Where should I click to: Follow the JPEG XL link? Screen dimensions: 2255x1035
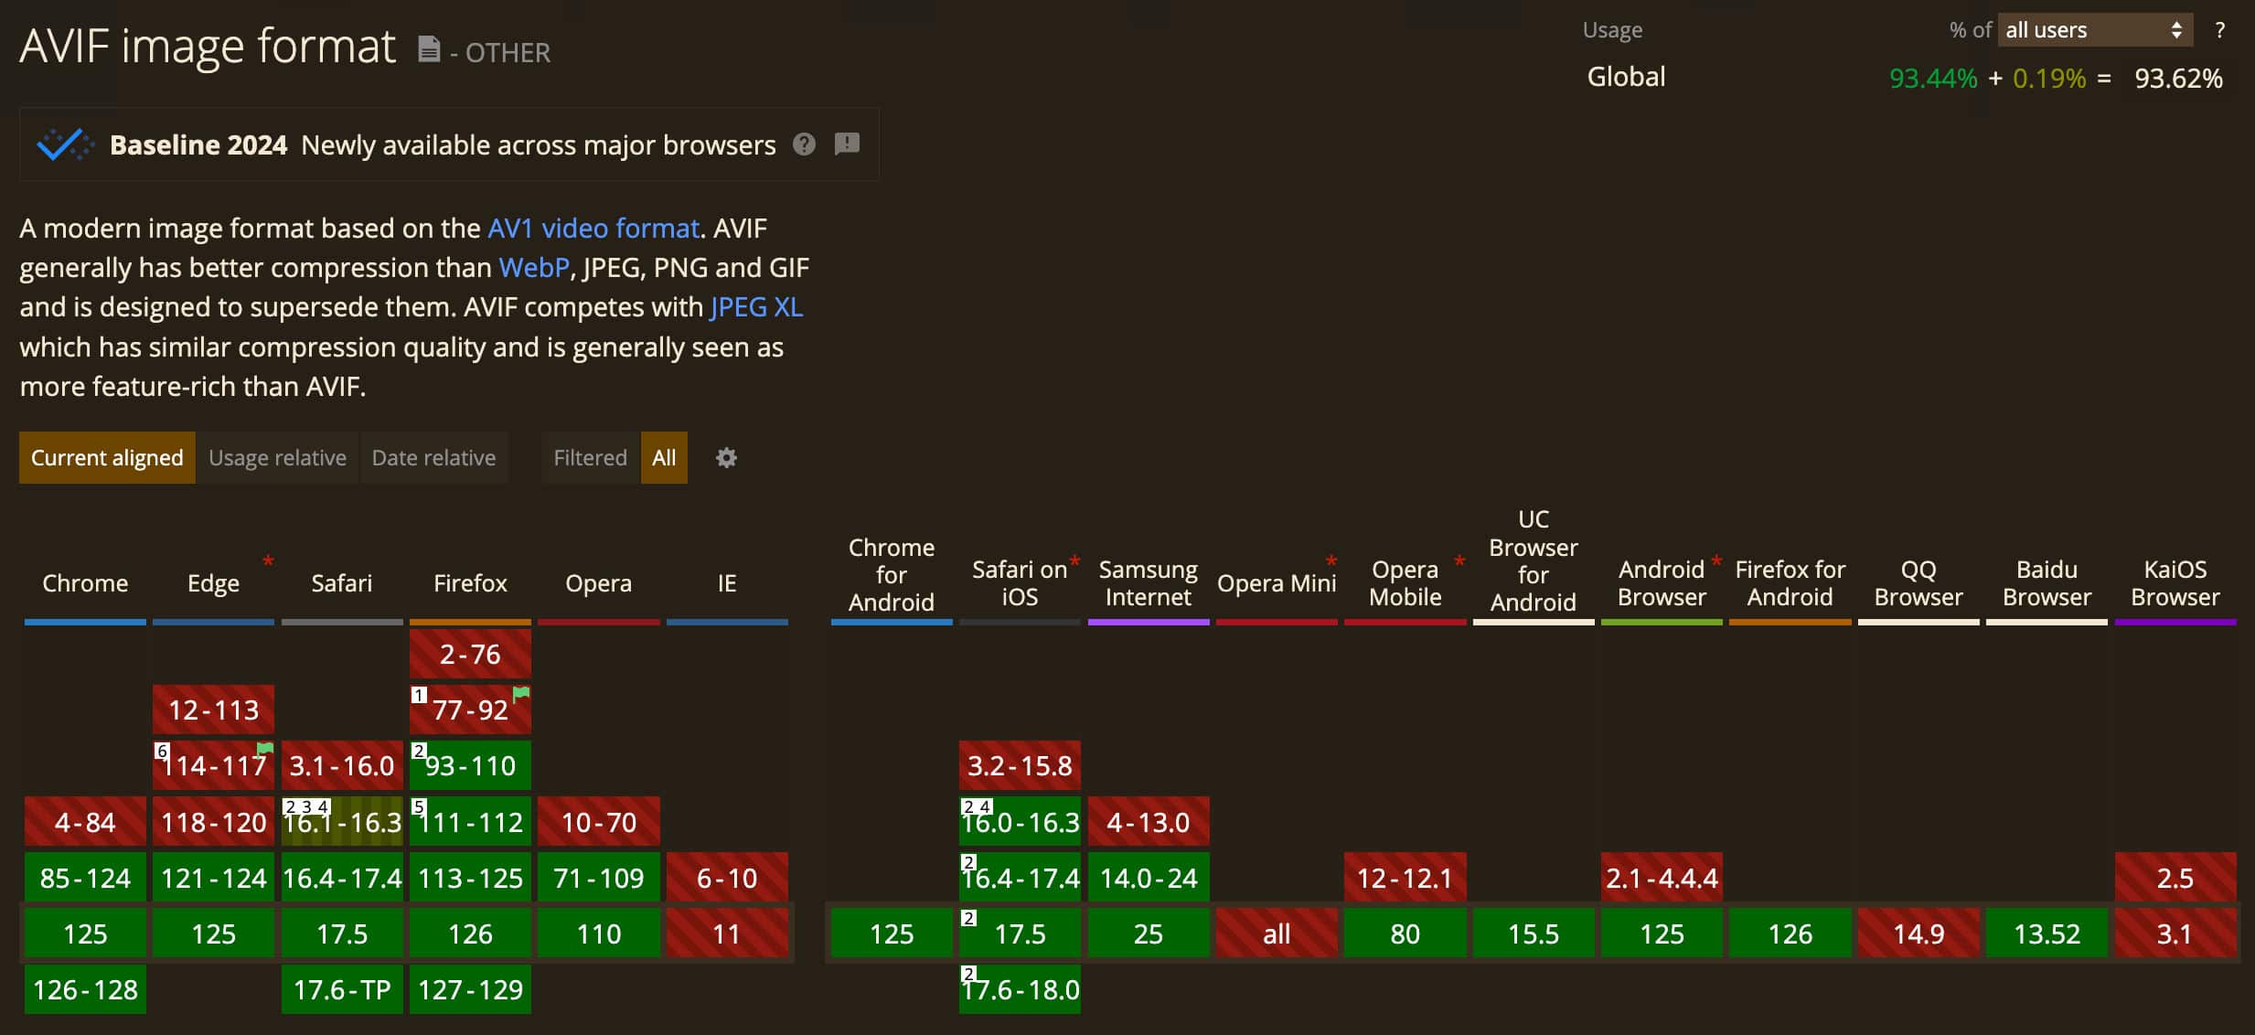tap(756, 307)
